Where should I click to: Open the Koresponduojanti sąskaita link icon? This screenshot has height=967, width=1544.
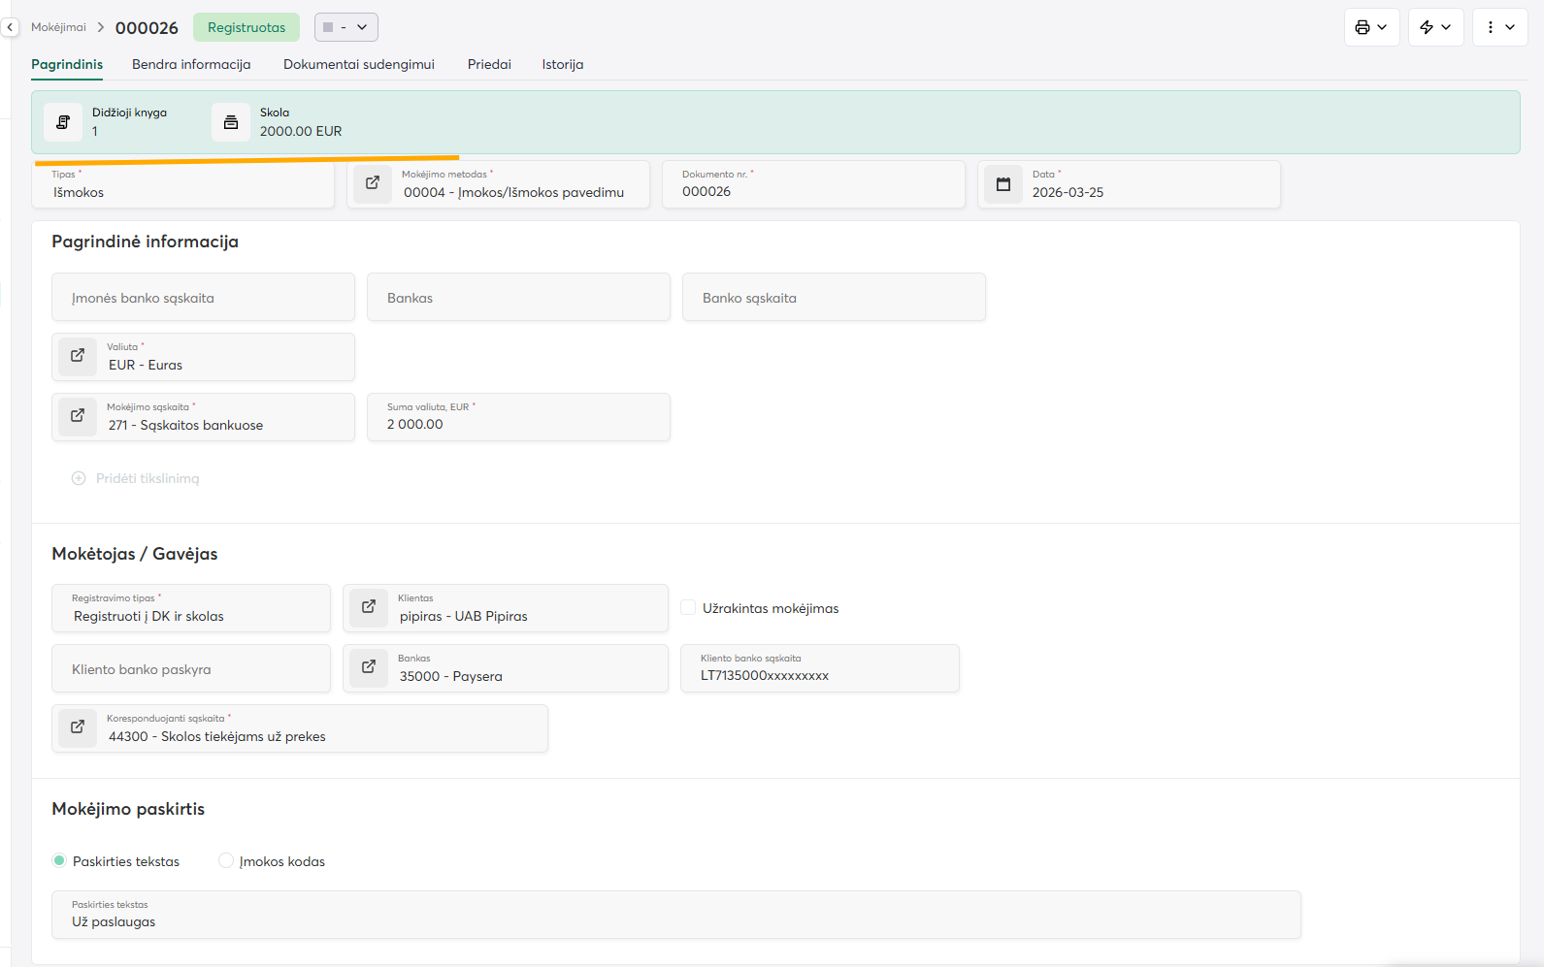pos(78,727)
